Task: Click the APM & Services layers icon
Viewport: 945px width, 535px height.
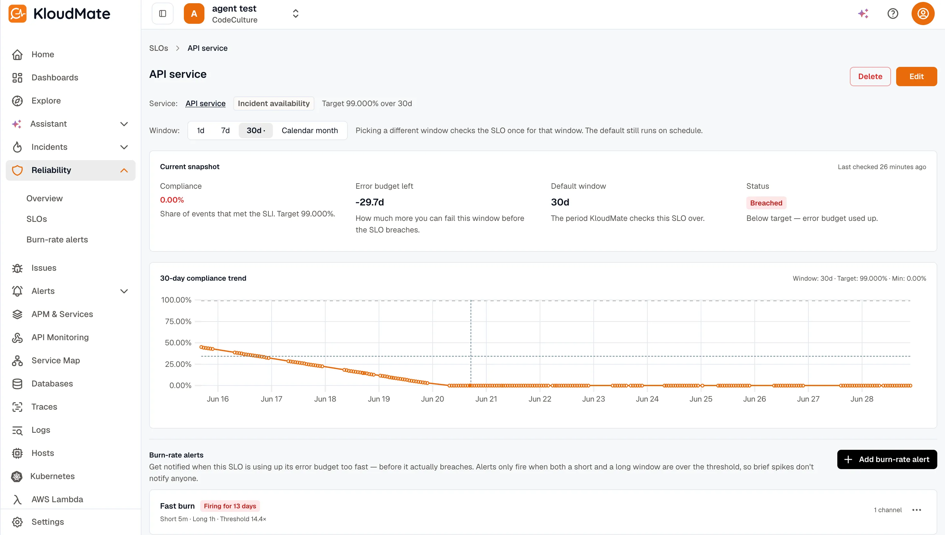Action: tap(17, 314)
